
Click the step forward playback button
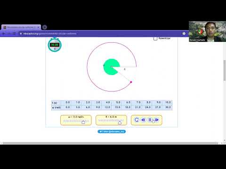coord(157,120)
